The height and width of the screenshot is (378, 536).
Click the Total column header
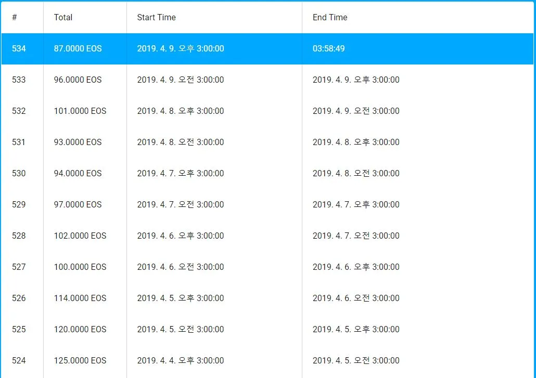(x=63, y=17)
